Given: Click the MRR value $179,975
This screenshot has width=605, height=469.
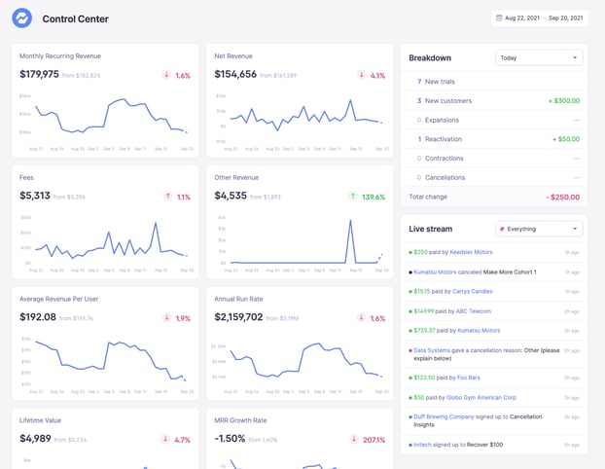Looking at the screenshot, I should tap(39, 74).
